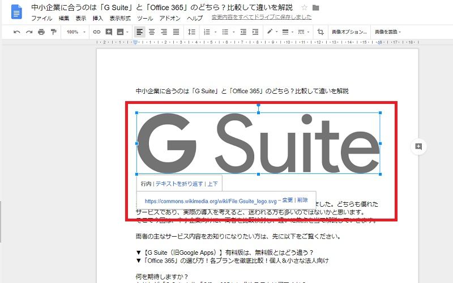Click the undo arrow icon
The height and width of the screenshot is (283, 453).
tap(17, 32)
